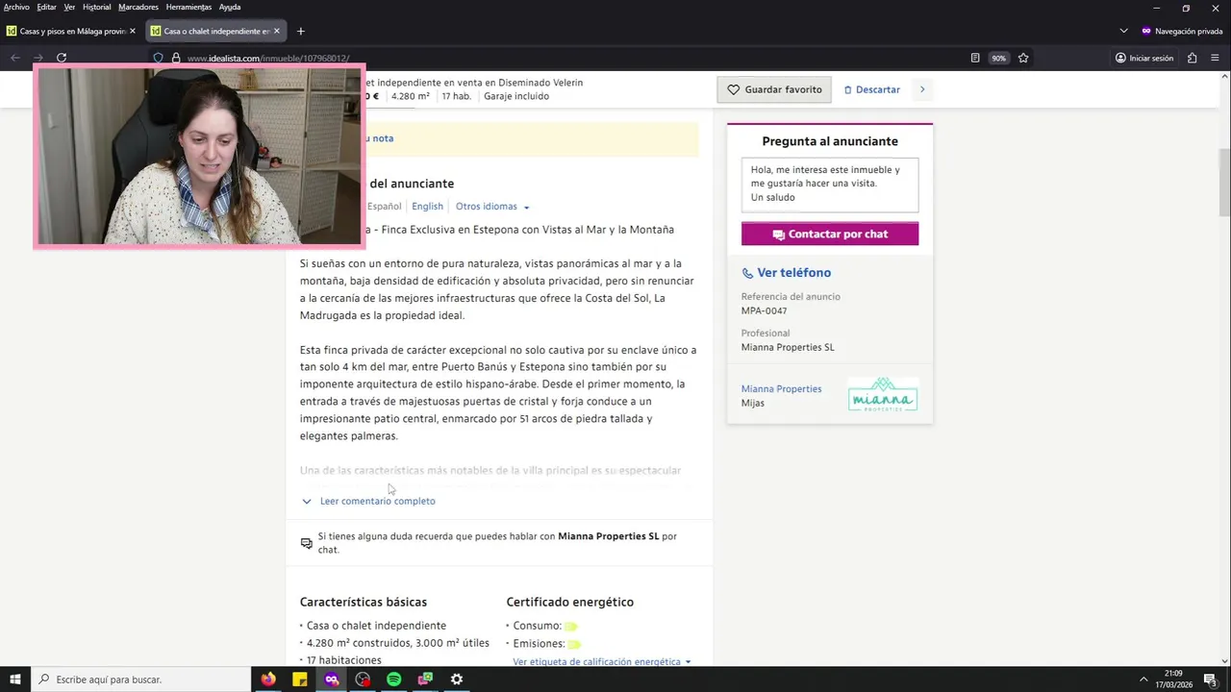Open the chat app icon in taskbar
The image size is (1231, 692).
pos(425,680)
